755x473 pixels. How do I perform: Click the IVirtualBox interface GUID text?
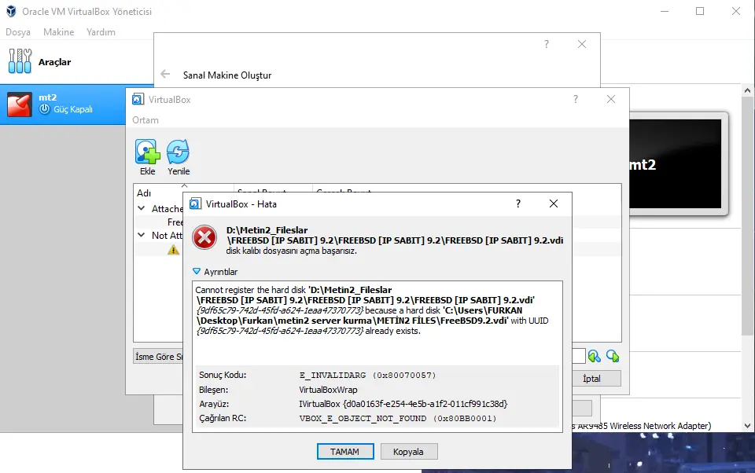[403, 404]
